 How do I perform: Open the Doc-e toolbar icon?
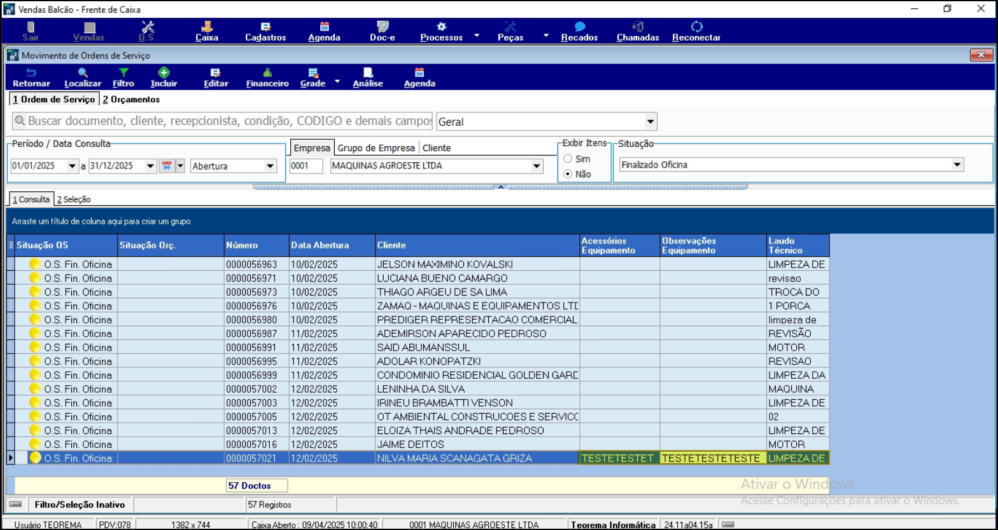click(383, 27)
